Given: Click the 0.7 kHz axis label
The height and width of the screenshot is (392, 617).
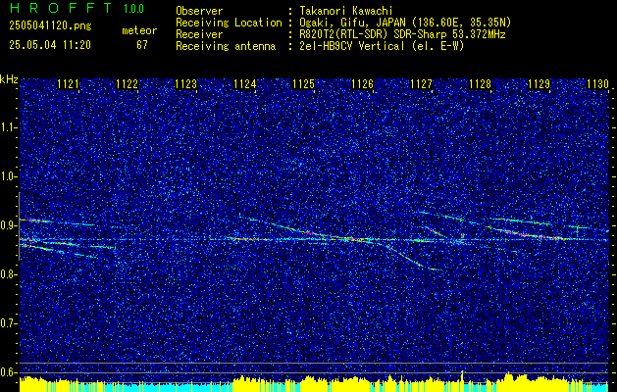Looking at the screenshot, I should pos(9,323).
